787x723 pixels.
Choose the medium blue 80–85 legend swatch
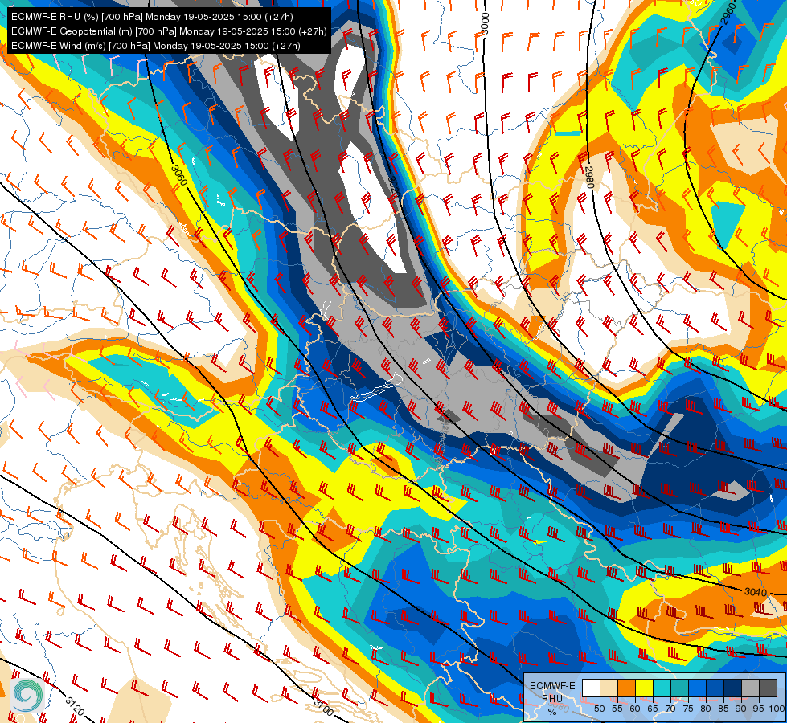tap(715, 688)
